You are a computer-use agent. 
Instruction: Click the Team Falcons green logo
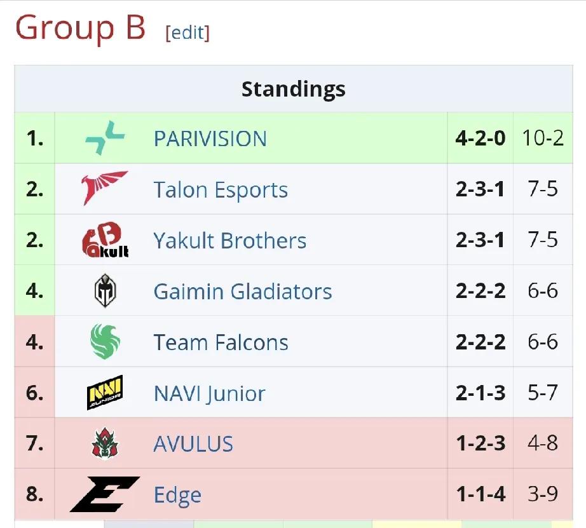click(105, 342)
